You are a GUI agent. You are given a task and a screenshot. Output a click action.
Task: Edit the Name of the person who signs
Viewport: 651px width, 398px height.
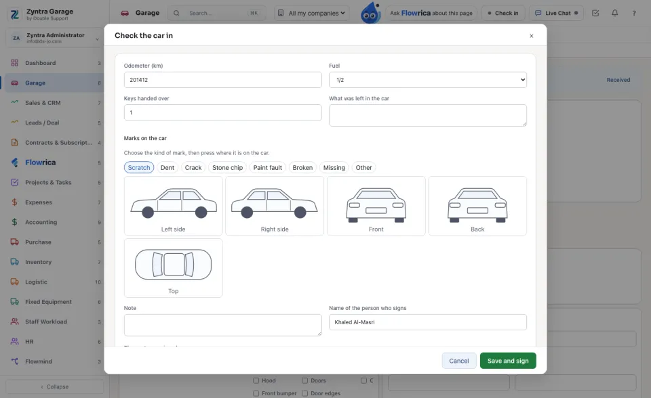428,322
